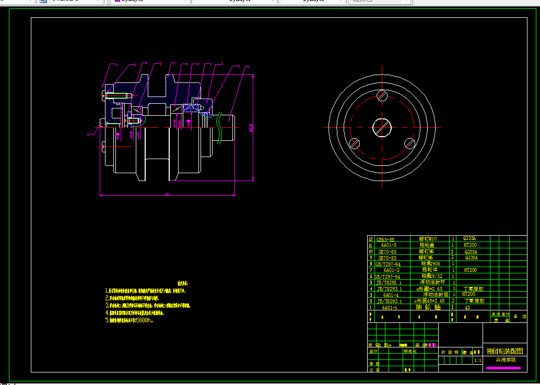Click 丁氰橡胶 material in row 4
Screen dimensions: 540x385
[x=474, y=289]
